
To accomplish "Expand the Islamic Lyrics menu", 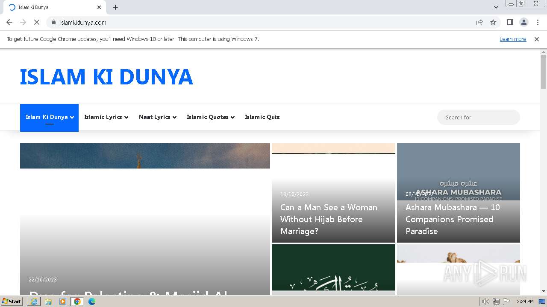I will click(x=106, y=117).
